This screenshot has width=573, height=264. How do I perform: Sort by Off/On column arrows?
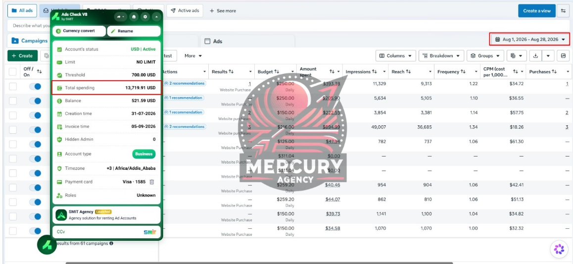coord(40,72)
